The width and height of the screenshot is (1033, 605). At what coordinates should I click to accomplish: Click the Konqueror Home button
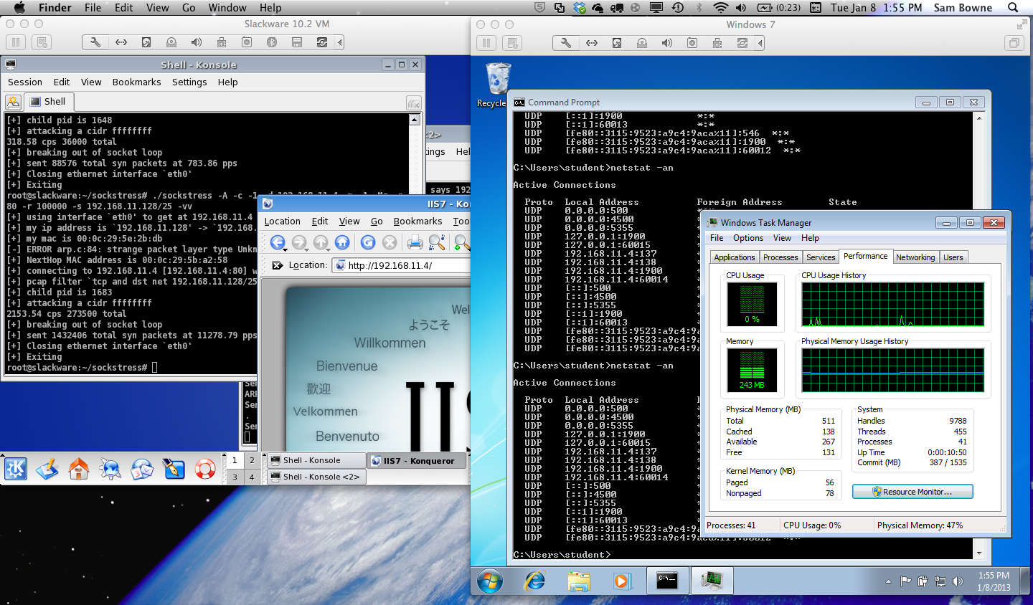342,243
